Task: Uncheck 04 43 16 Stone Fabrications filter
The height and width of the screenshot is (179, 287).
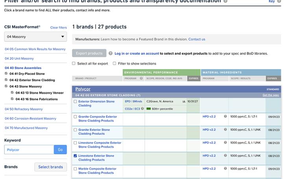Action: pos(12,99)
